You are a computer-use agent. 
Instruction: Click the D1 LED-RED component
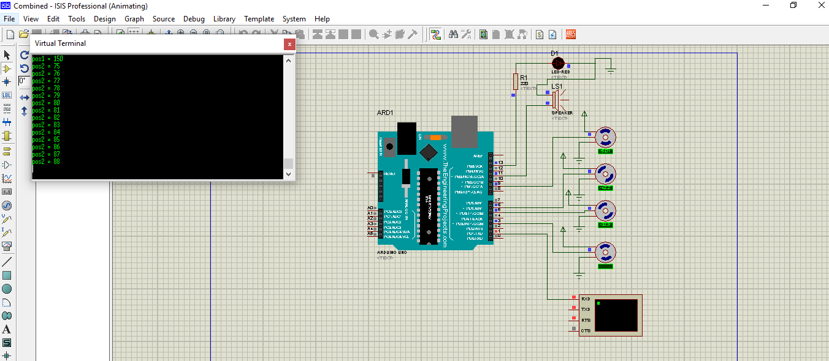pos(559,62)
